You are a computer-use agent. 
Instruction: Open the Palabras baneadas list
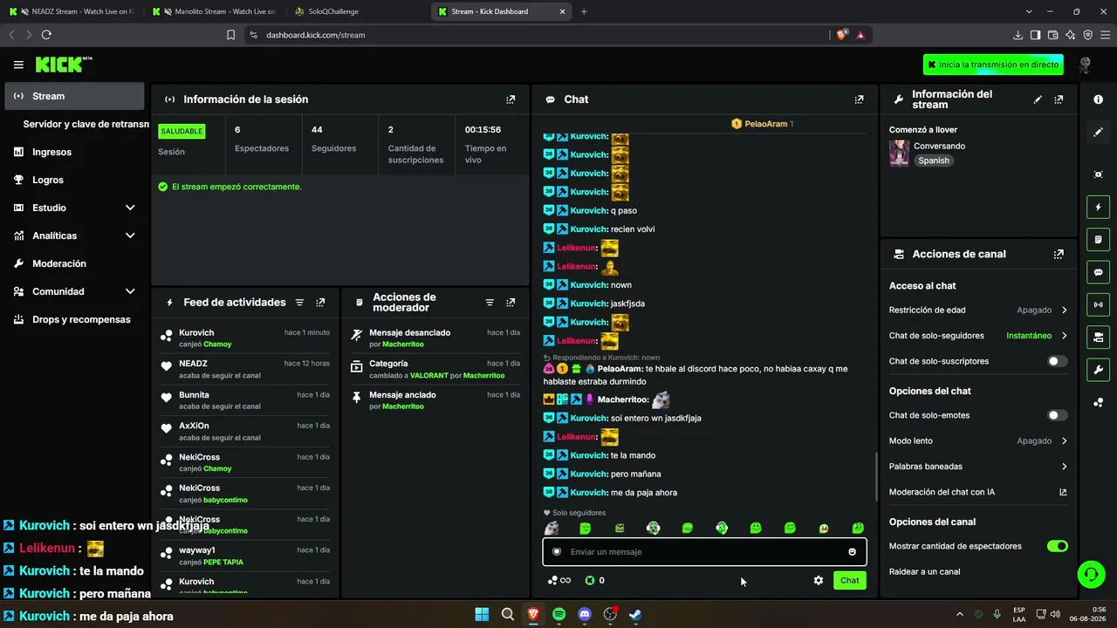pos(978,467)
